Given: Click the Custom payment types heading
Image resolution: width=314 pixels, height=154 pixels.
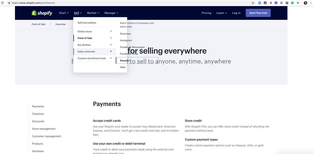Looking at the screenshot, I should pos(201,140).
